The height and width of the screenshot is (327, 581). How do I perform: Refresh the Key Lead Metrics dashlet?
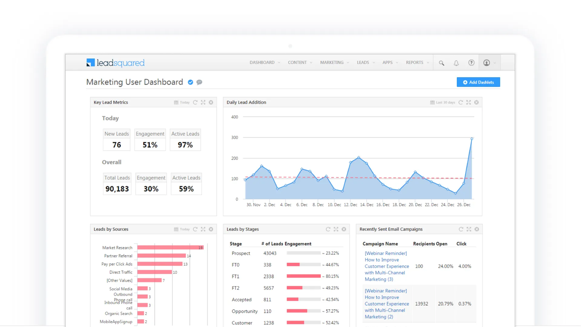(195, 102)
